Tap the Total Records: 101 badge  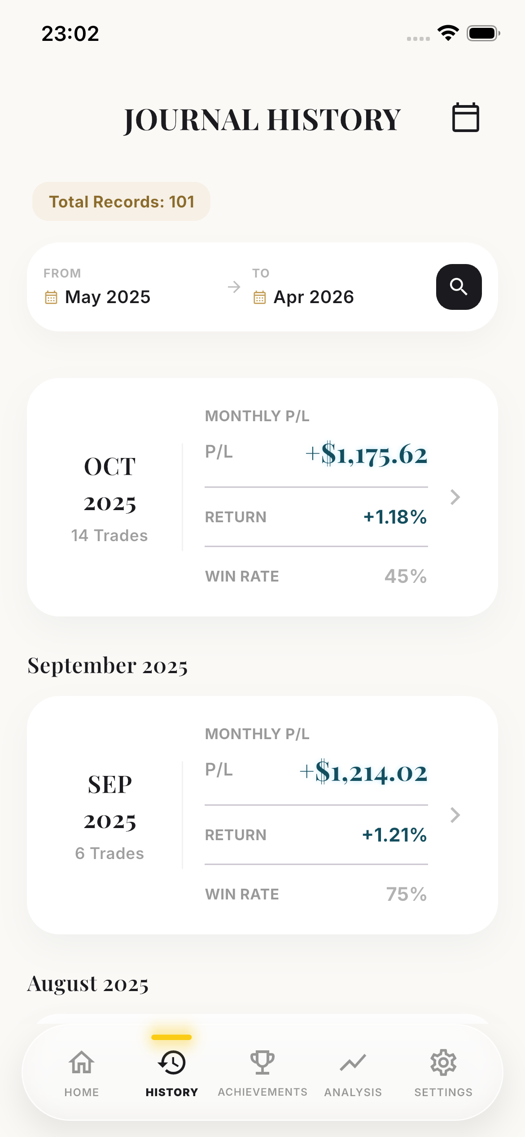tap(121, 202)
